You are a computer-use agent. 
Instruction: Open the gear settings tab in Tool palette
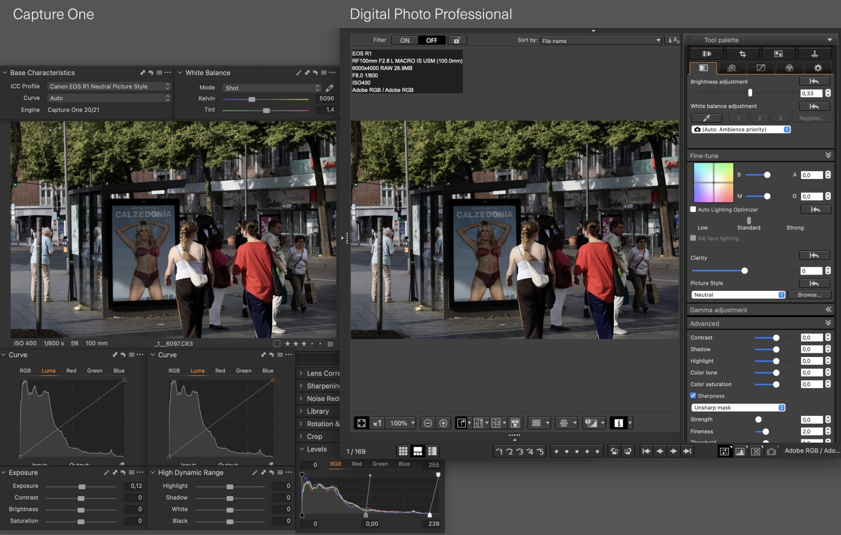pyautogui.click(x=818, y=68)
